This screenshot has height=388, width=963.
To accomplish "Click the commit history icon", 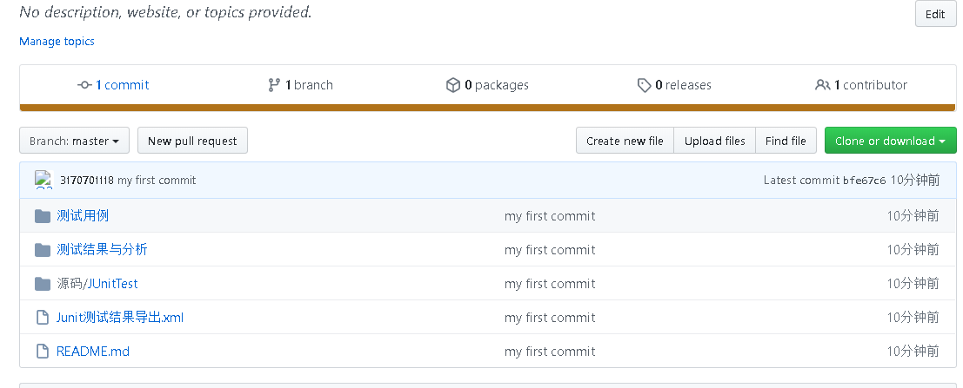I will 84,85.
